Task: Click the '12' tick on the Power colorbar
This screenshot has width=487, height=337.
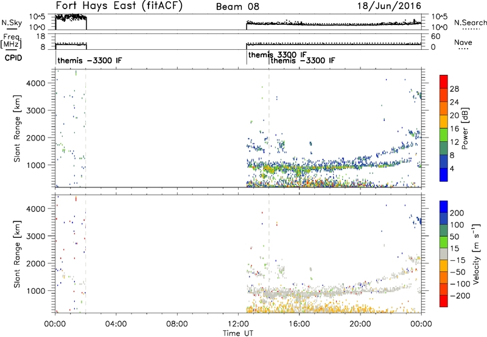Action: pos(454,142)
